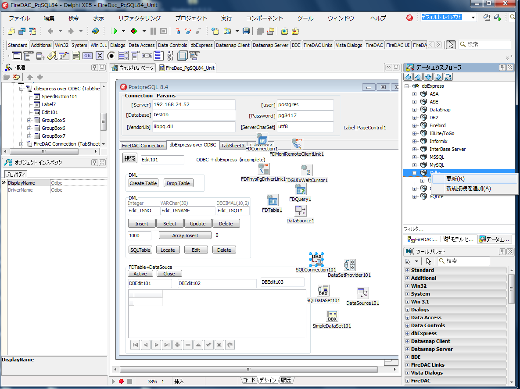
Task: Expand the Data Access category in Tool Palette
Action: 408,318
